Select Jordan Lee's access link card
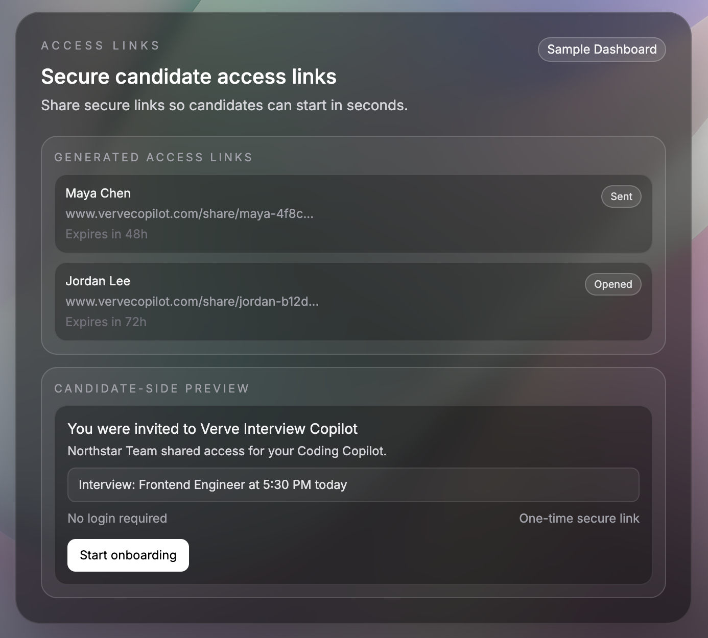Image resolution: width=708 pixels, height=638 pixels. 354,301
